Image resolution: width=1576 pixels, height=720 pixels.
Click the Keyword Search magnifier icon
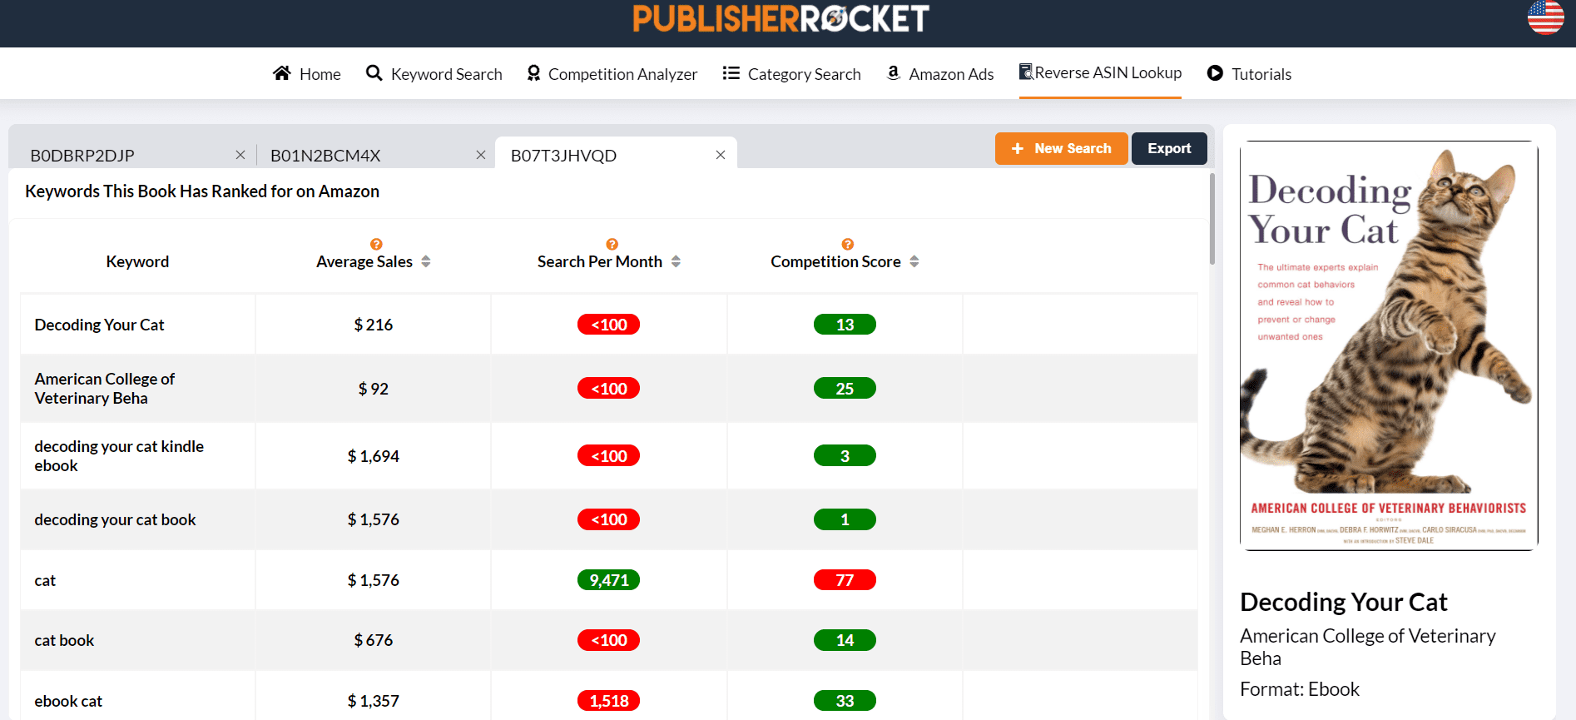tap(374, 73)
